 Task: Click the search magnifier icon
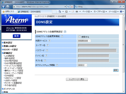pyautogui.click(x=120, y=7)
